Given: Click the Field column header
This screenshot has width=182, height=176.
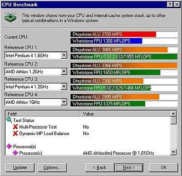Looking at the screenshot, I should pos(43,114).
